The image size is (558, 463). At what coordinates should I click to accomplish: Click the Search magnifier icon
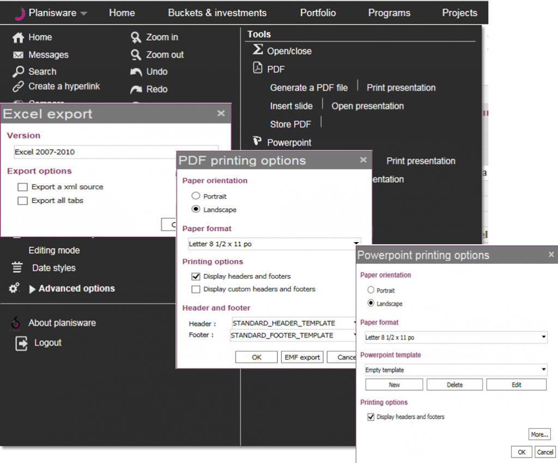[x=18, y=71]
